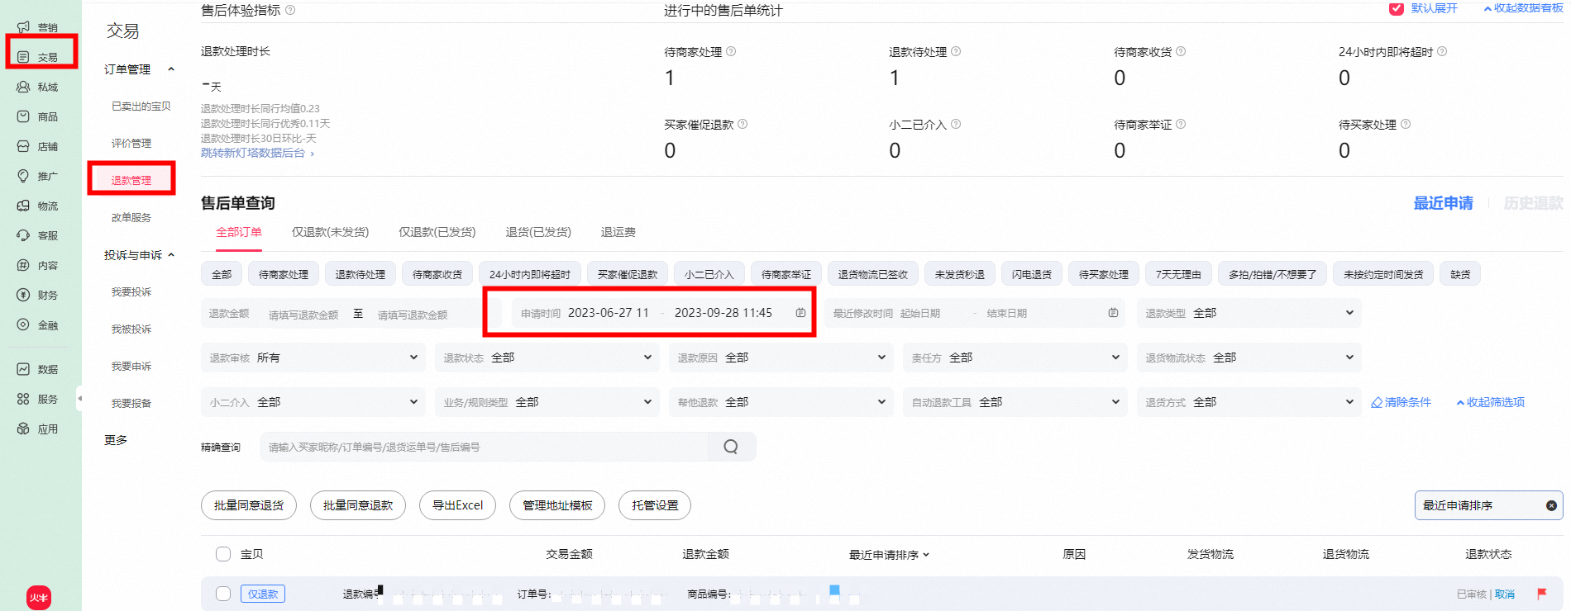Click help icon next to 24小时内即将超时 statistic
Screen dimensions: 1571x611
point(1442,51)
